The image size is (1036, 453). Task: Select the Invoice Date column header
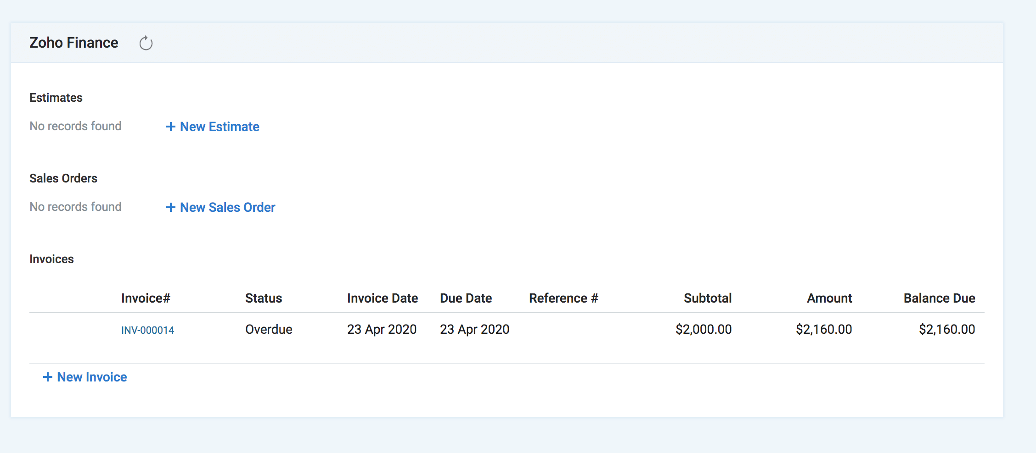(382, 298)
